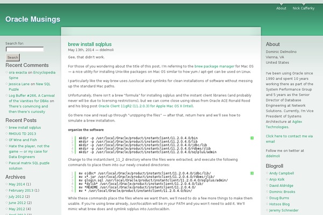Open Andy Campbell blogroll link
This screenshot has height=215, width=323.
click(282, 173)
